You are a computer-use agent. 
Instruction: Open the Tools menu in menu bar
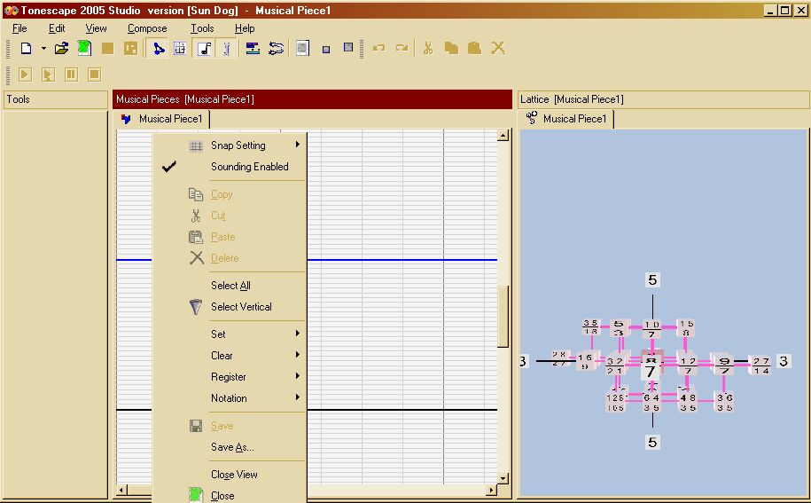(202, 28)
